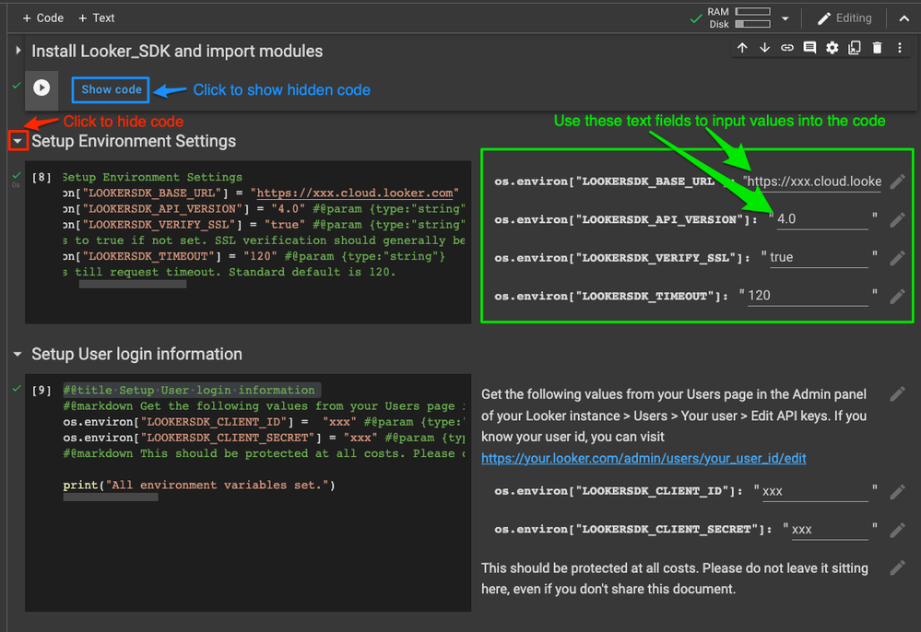Move cell up with arrow icon
Screen dimensions: 921x632
pyautogui.click(x=742, y=48)
